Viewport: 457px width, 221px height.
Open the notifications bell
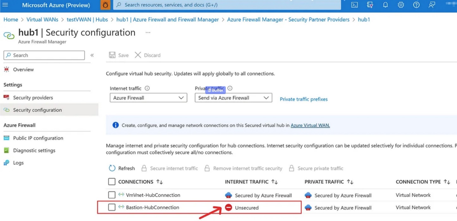pos(385,5)
